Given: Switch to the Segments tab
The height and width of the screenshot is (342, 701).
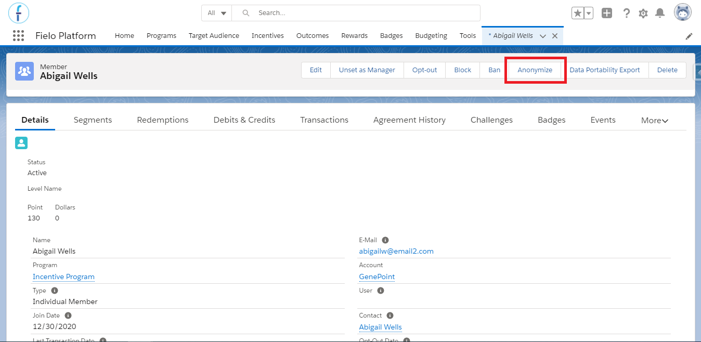Looking at the screenshot, I should [x=93, y=120].
